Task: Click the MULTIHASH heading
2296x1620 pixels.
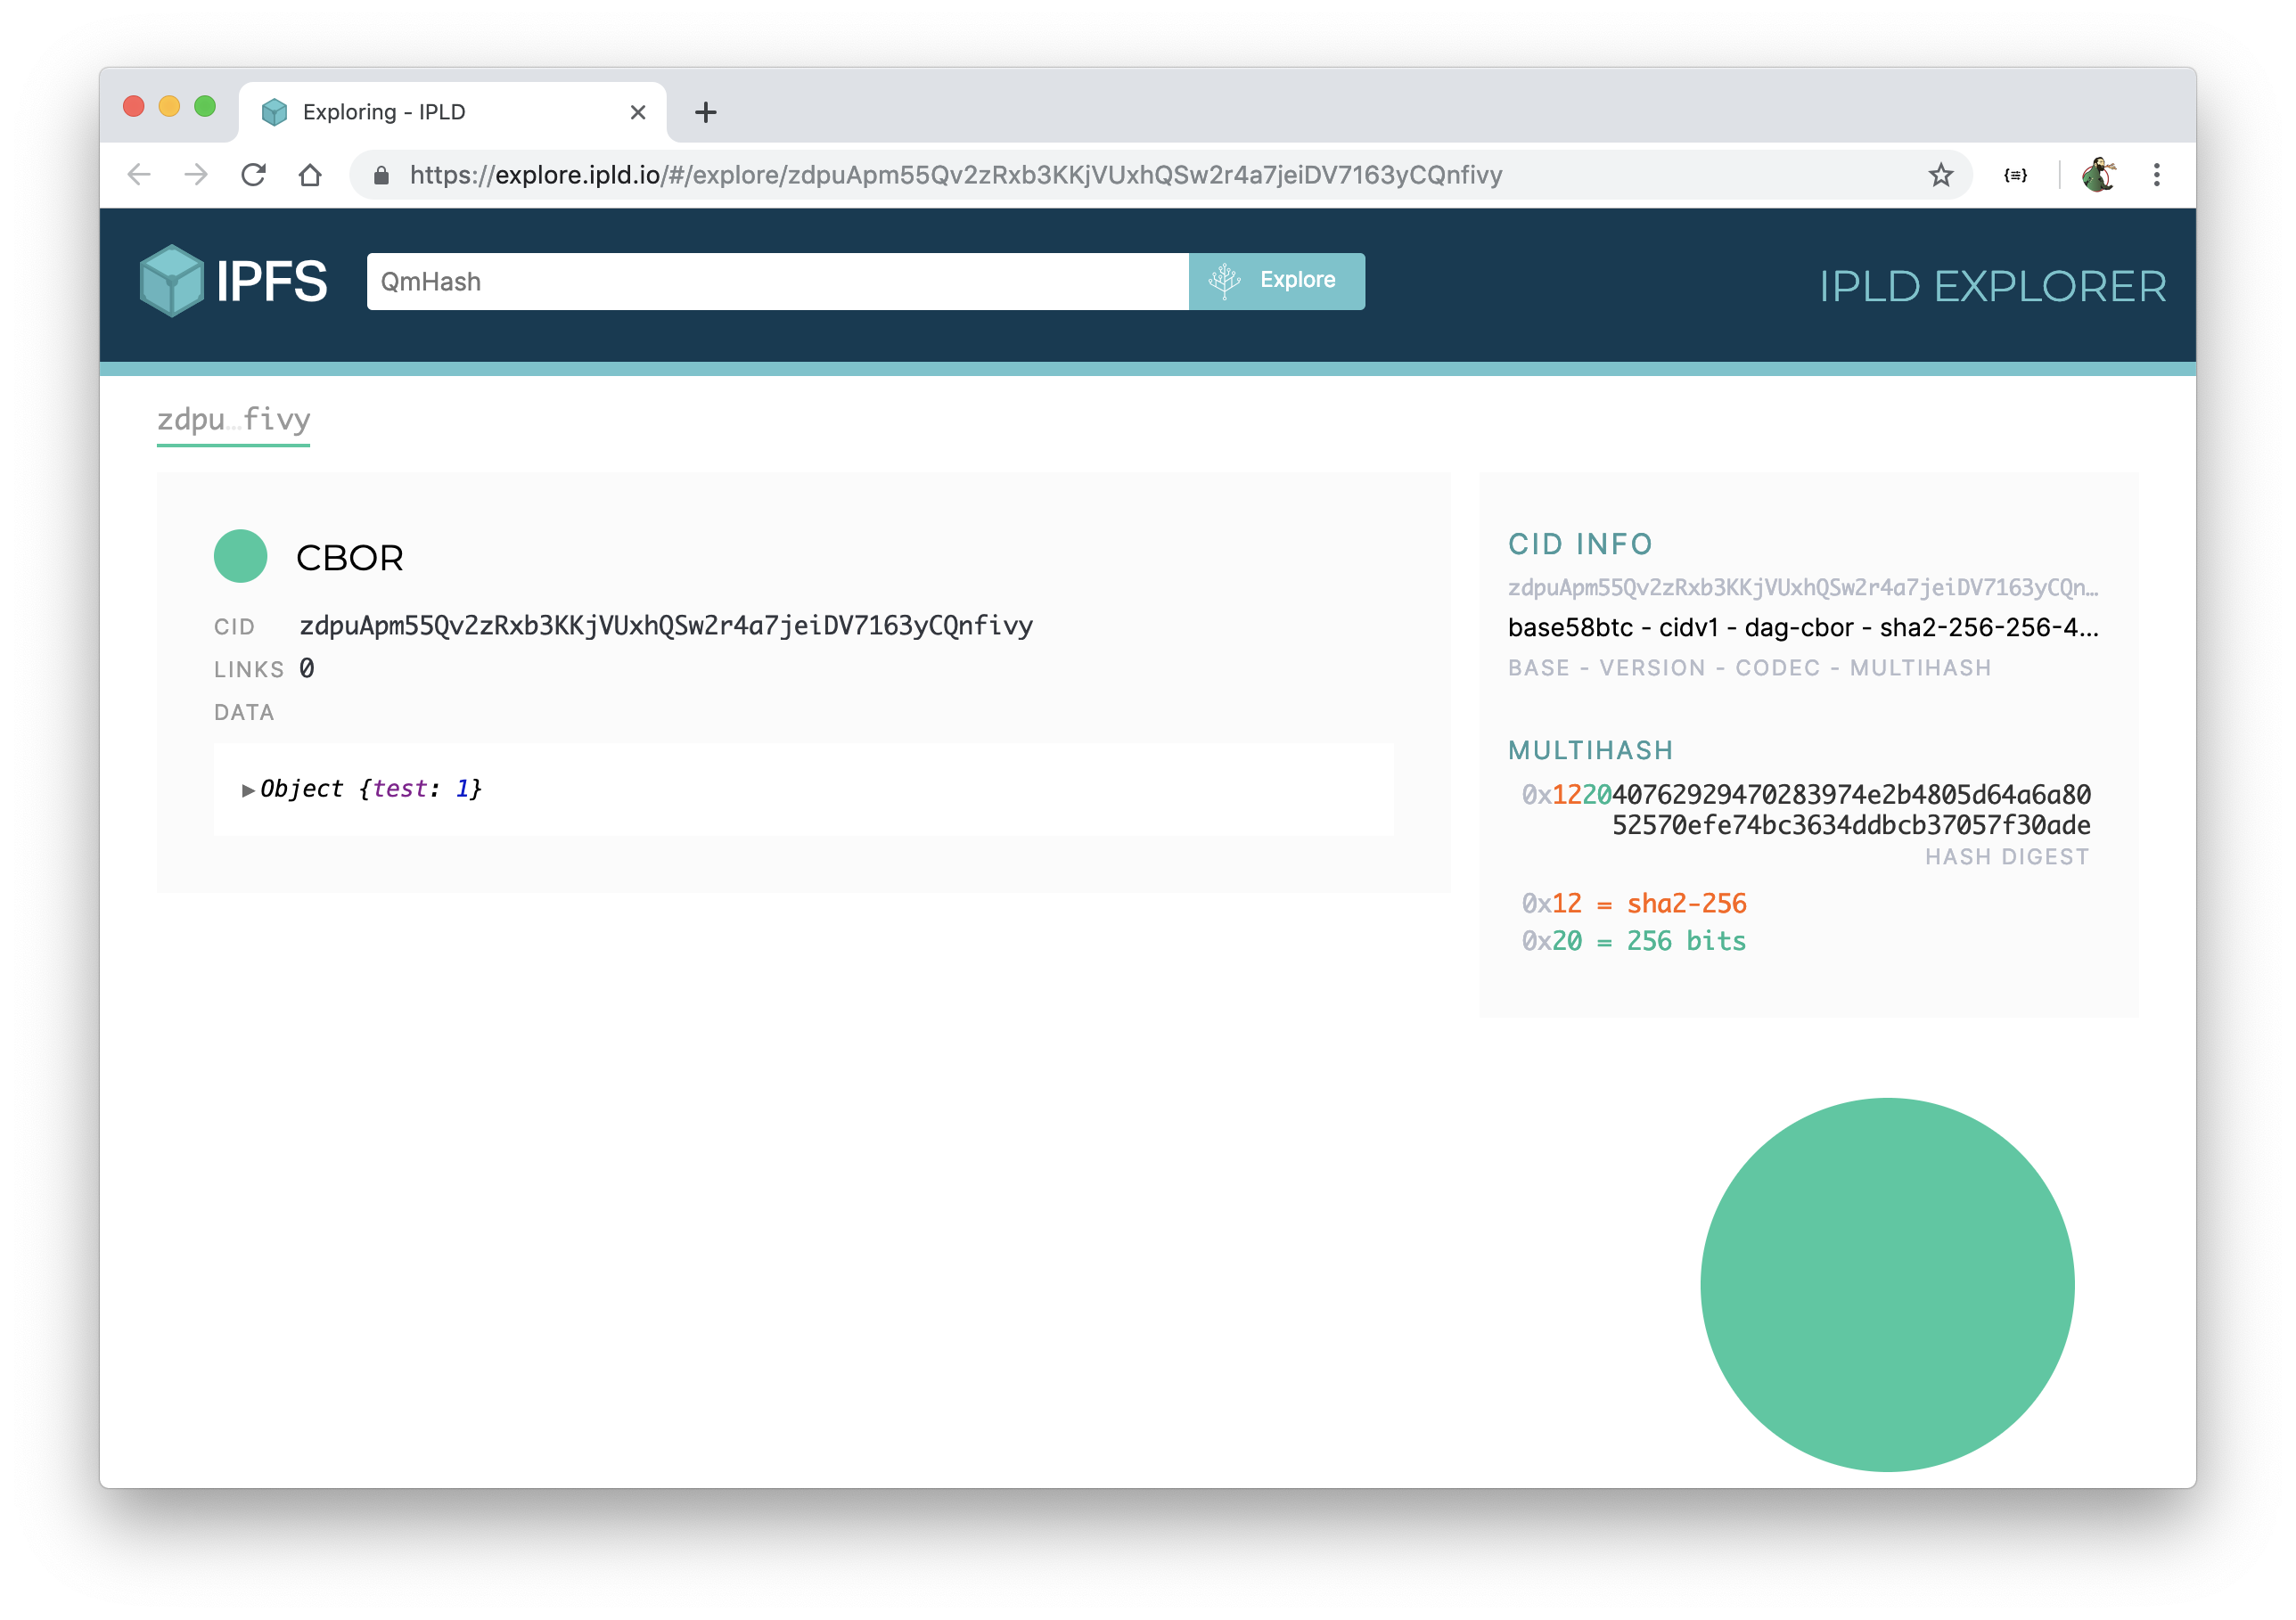Action: (x=1590, y=750)
